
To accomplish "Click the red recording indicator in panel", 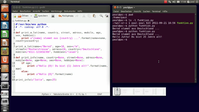I will 166,2.
